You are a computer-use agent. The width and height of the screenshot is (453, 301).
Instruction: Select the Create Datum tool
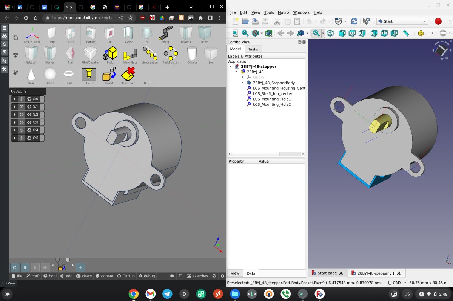point(32,35)
